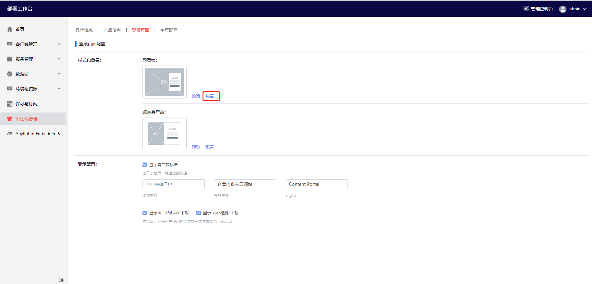Focus the 繁體中文 slogan field
The height and width of the screenshot is (284, 592).
(x=245, y=184)
